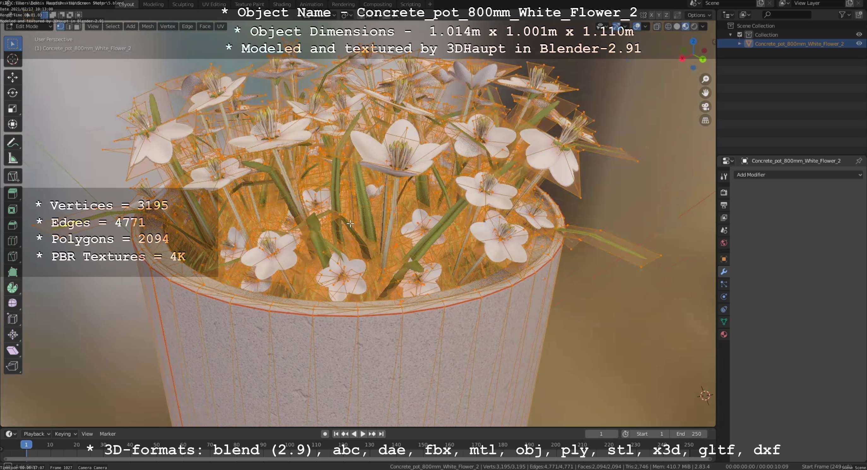Expand the Concrete_pot object tree arrow

coord(740,44)
